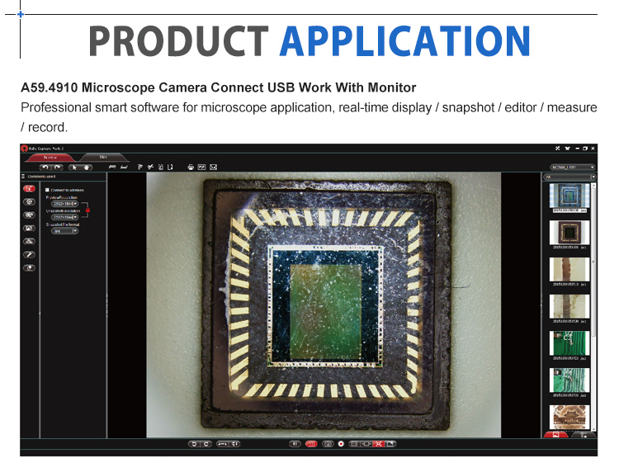The width and height of the screenshot is (619, 472).
Task: Open the camera model selector at top right
Action: tap(571, 167)
